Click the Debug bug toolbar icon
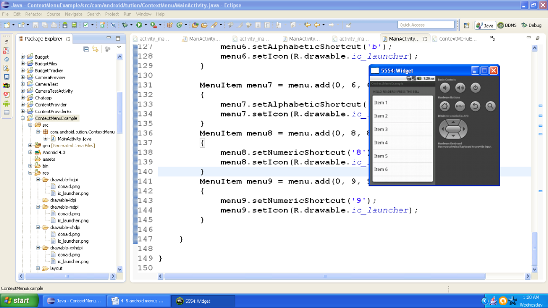Viewport: 548px width, 308px height. point(125,25)
